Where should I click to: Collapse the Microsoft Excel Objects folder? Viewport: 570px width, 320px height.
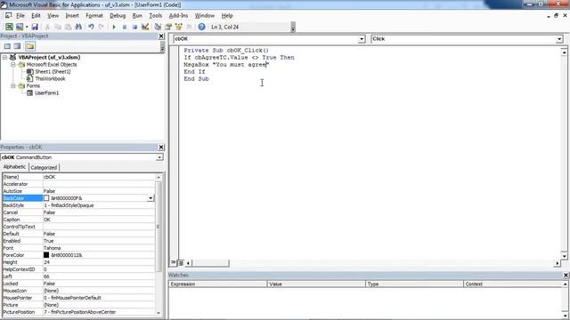(13, 65)
